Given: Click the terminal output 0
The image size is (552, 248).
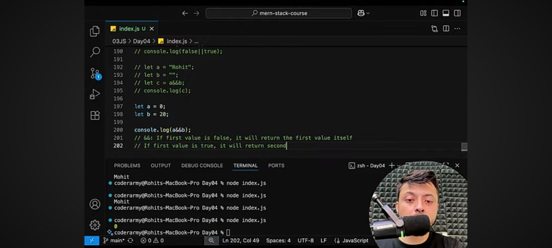Looking at the screenshot, I should (115, 226).
